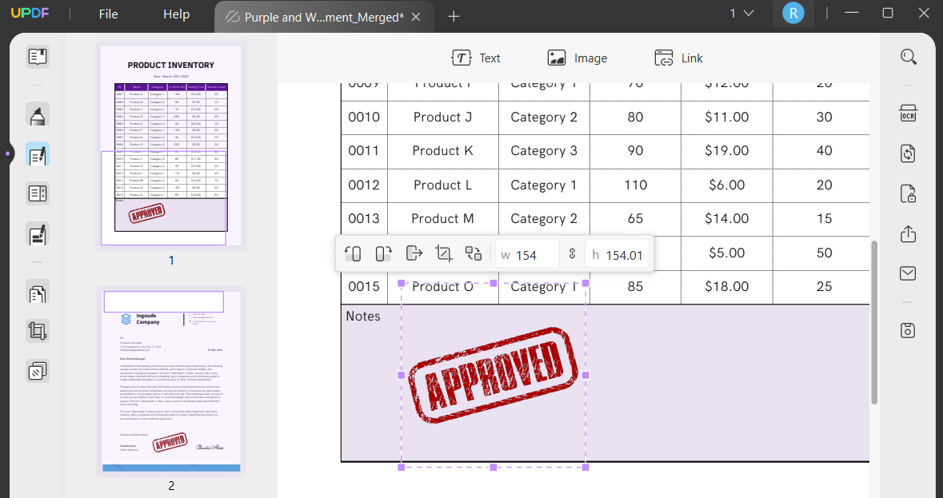Toggle the aspect ratio lock

point(572,253)
